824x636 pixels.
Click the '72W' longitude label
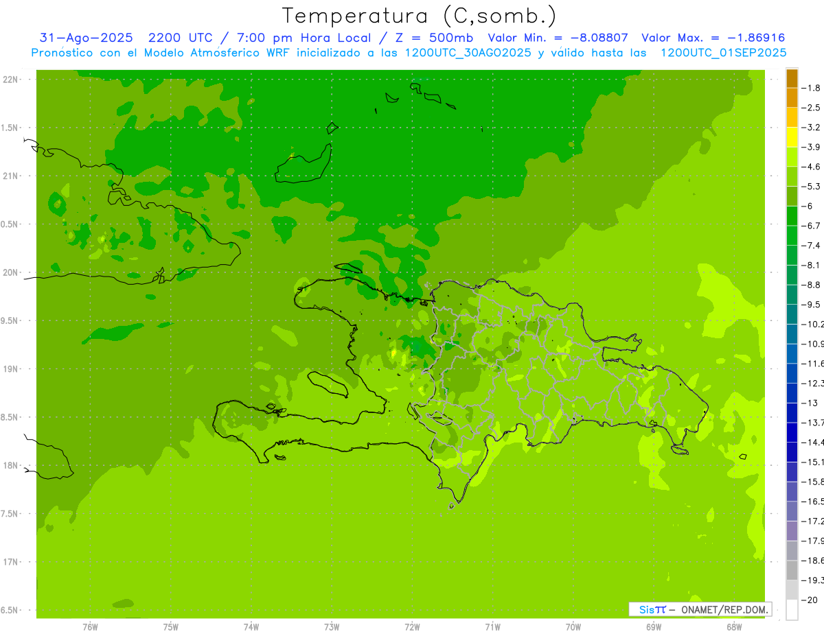412,626
